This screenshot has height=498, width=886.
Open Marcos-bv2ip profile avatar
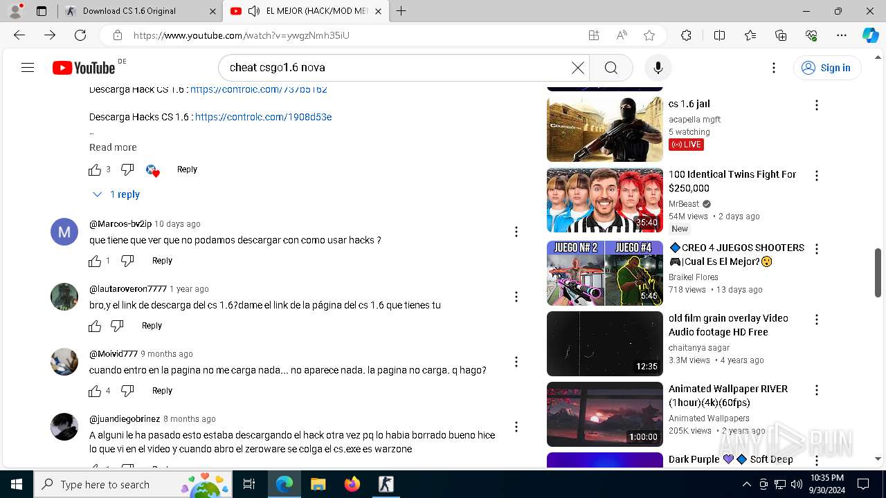[x=64, y=232]
